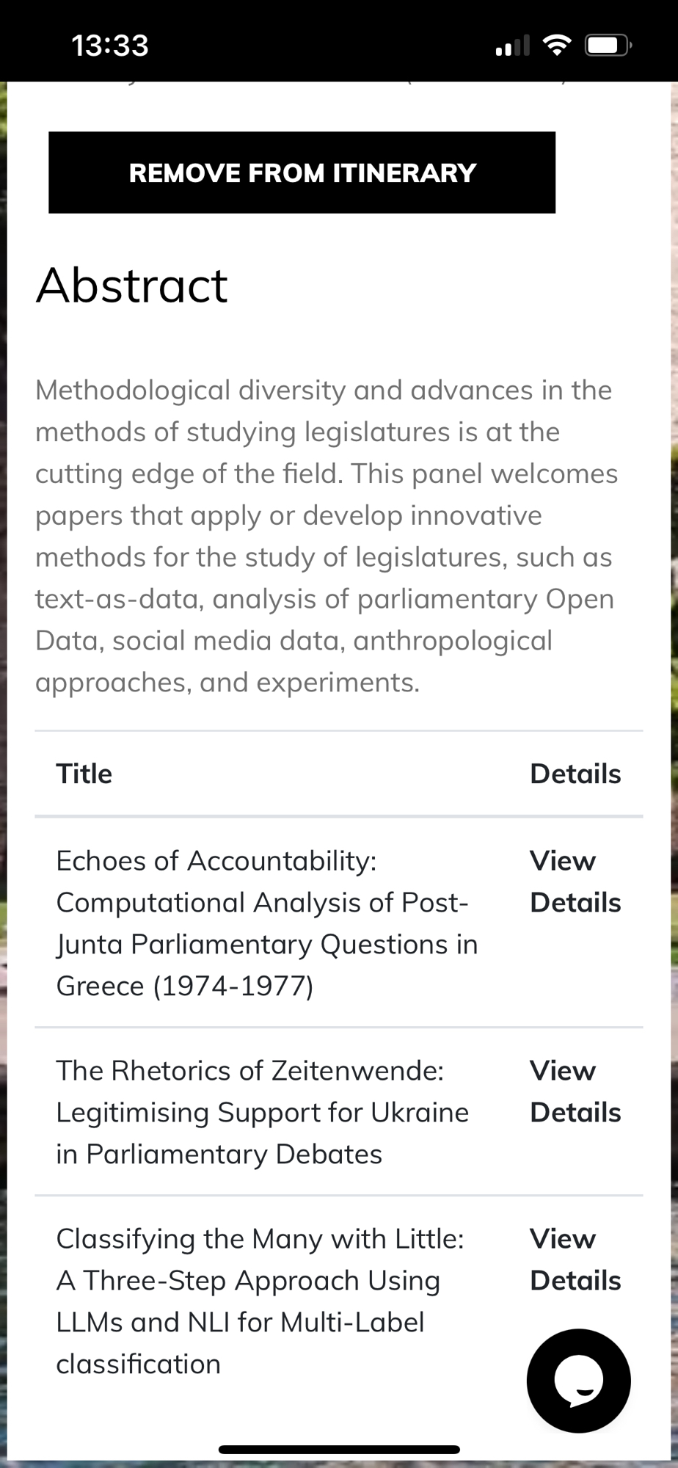Select Classifying the Many with Little title
Screen dimensions: 678x1468
tap(260, 1301)
